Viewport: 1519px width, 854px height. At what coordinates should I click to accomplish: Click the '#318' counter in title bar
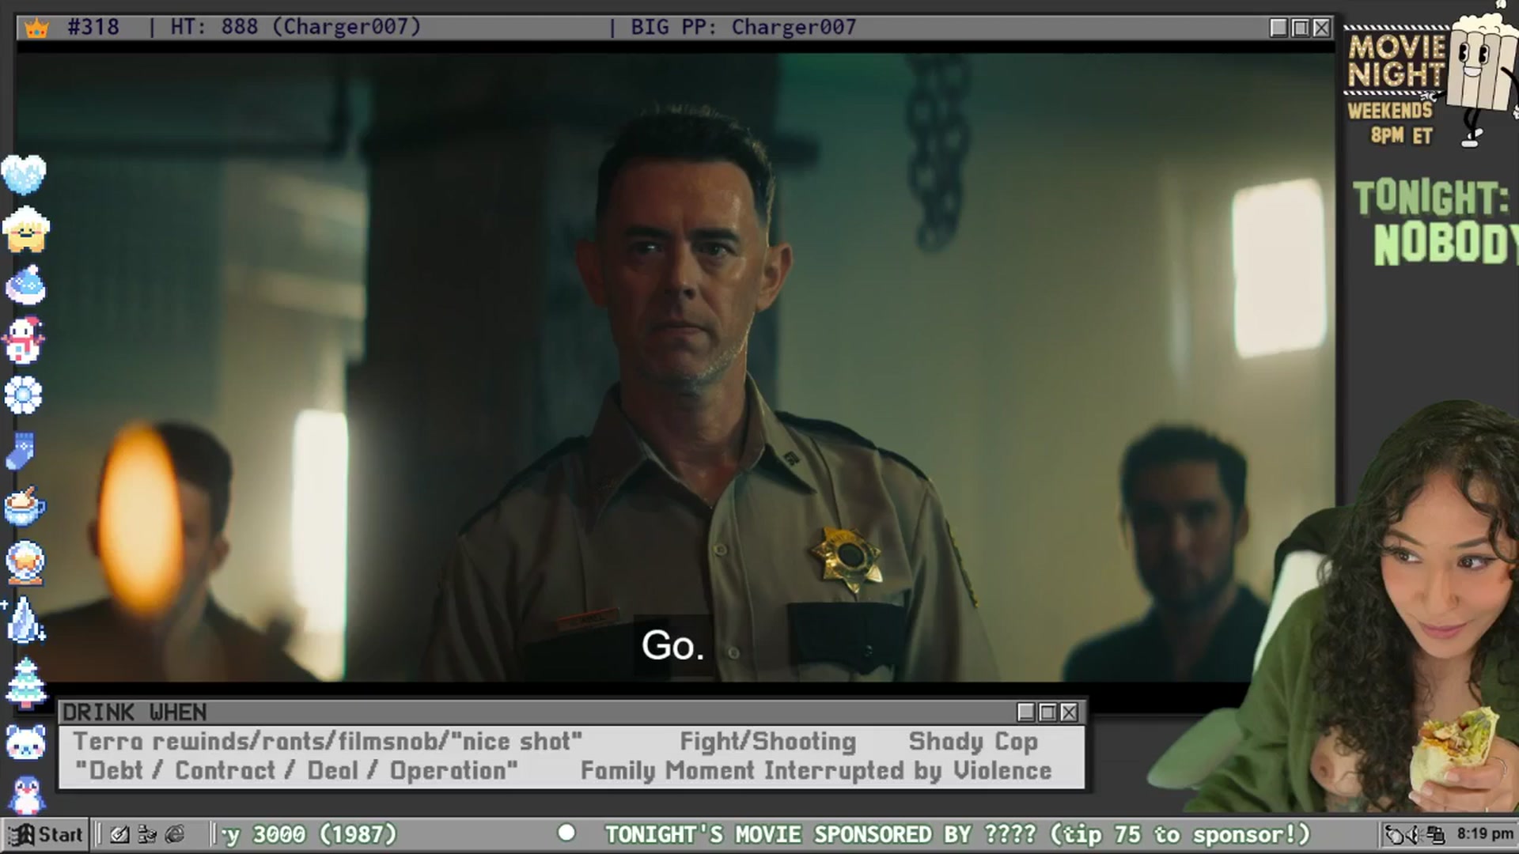93,27
